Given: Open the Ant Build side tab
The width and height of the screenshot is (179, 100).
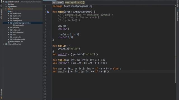Looking at the screenshot, I should (x=178, y=3).
